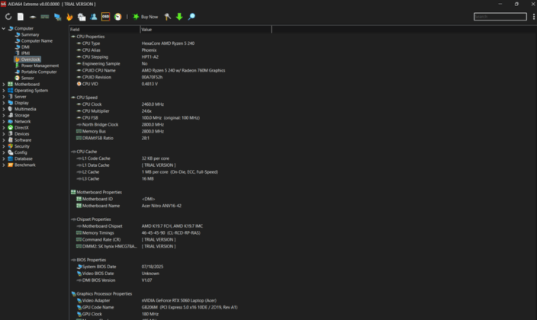Image resolution: width=537 pixels, height=320 pixels.
Task: Click into the Search input field
Action: [500, 17]
